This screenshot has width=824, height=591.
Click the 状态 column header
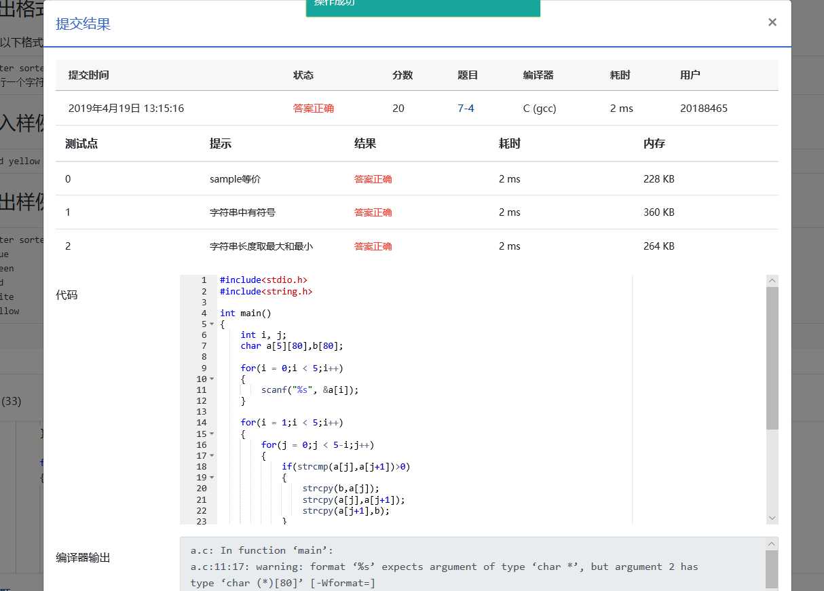(x=303, y=75)
